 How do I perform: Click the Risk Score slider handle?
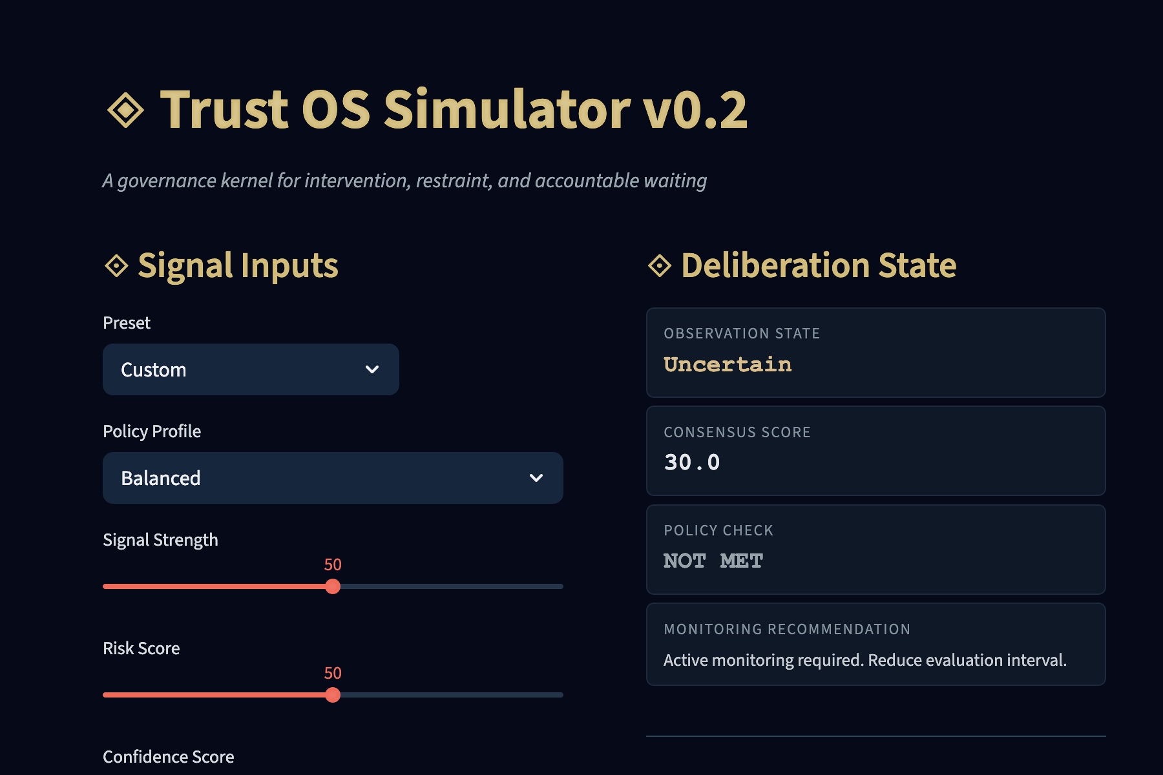tap(333, 695)
